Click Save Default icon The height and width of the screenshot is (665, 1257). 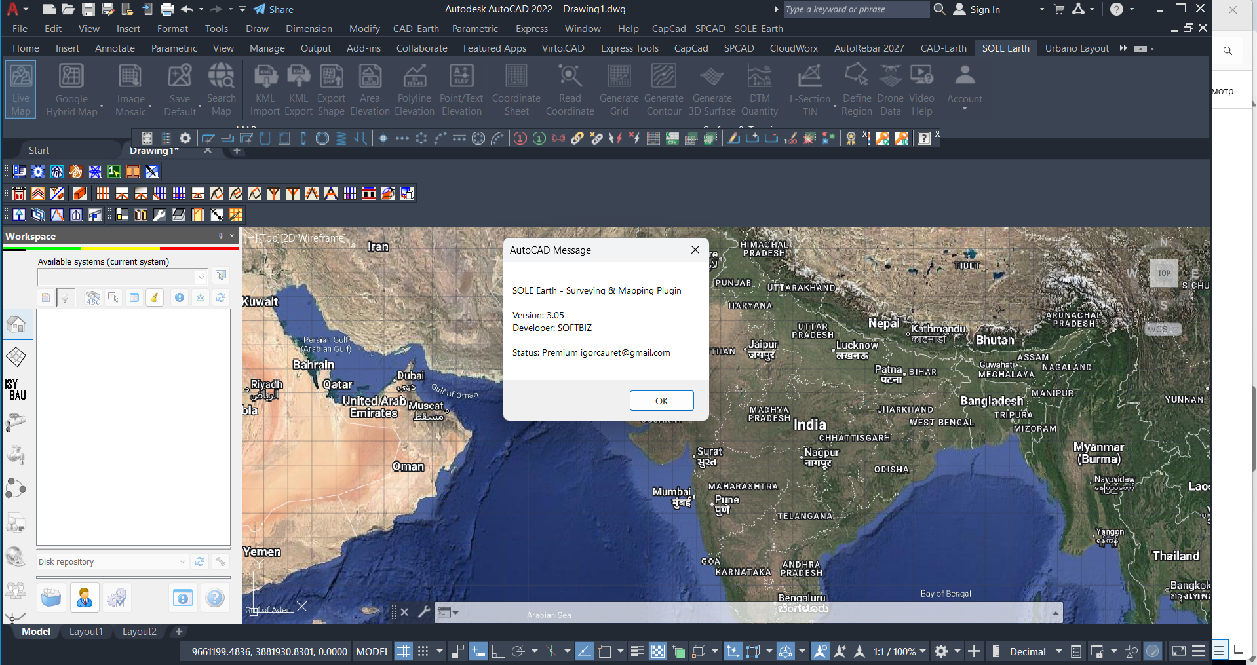(180, 90)
